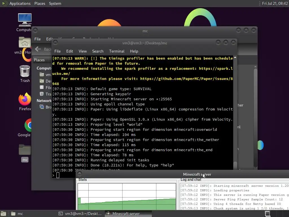
Task: Click the 'Done (18.221s)!' terminal line
Action: pyautogui.click(x=113, y=165)
